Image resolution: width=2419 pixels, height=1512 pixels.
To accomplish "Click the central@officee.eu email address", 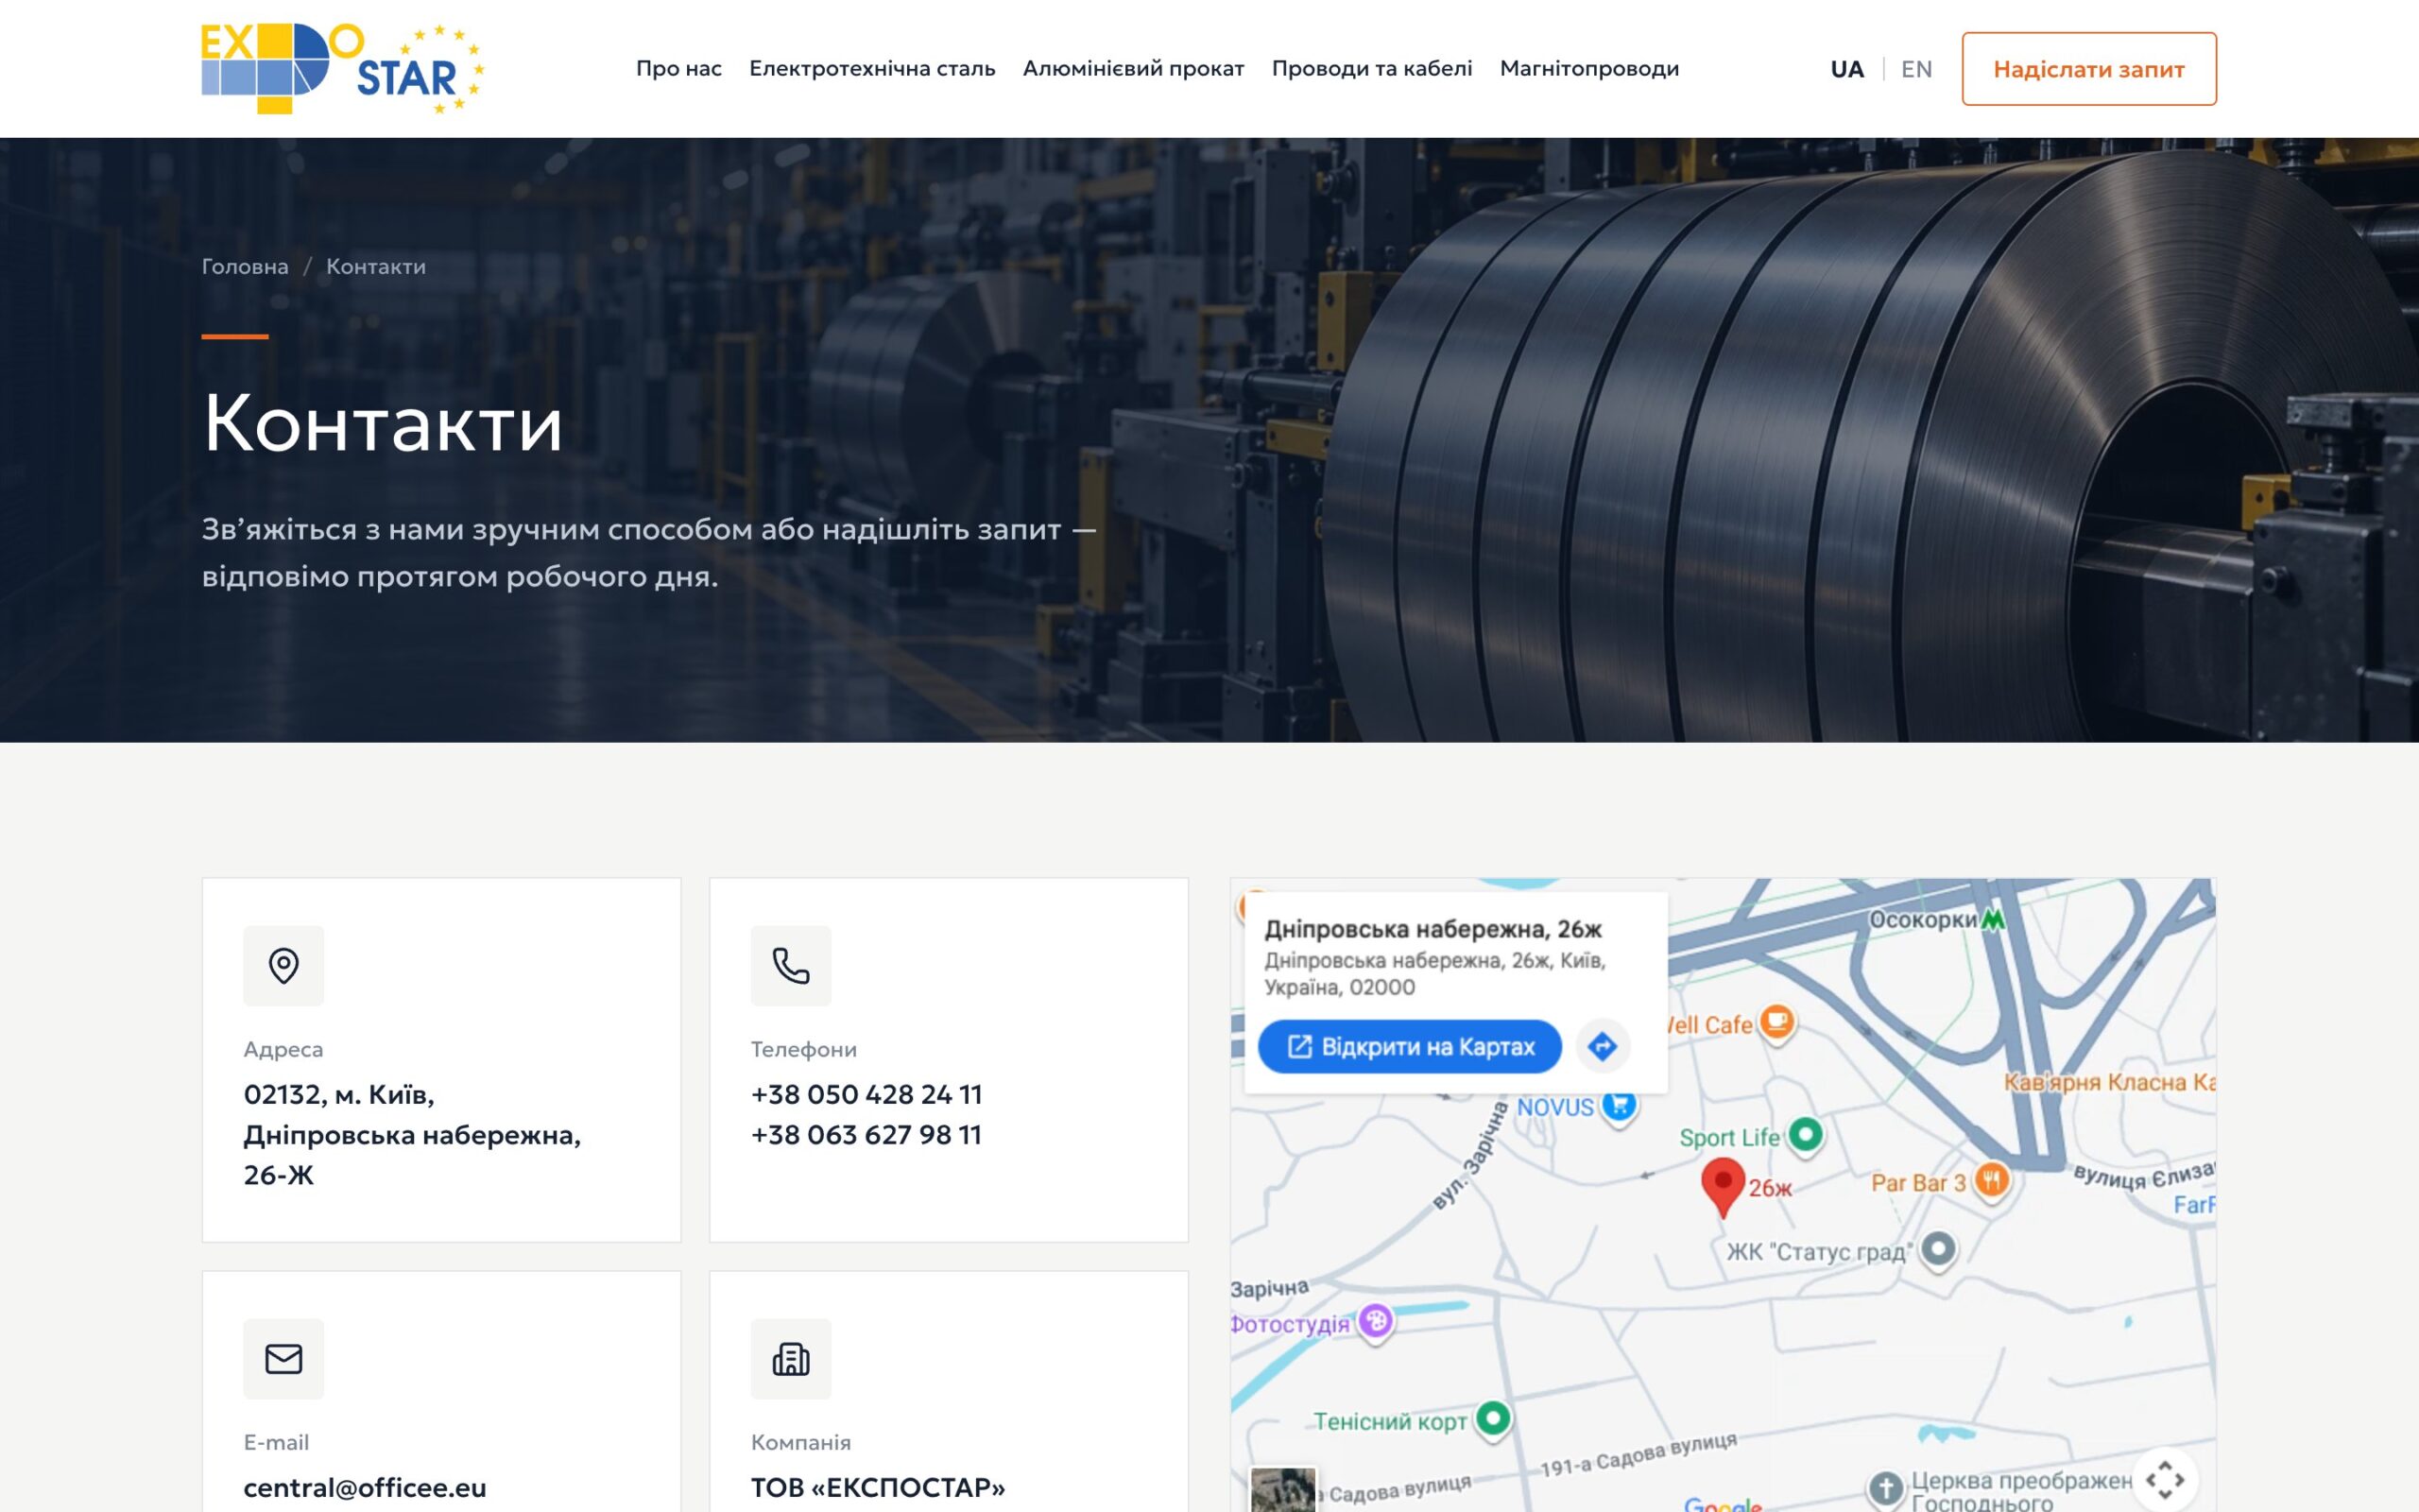I will (x=365, y=1487).
